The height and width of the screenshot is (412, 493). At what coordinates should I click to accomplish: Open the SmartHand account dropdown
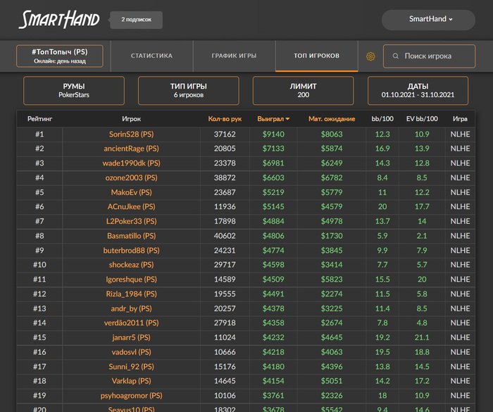pyautogui.click(x=431, y=19)
